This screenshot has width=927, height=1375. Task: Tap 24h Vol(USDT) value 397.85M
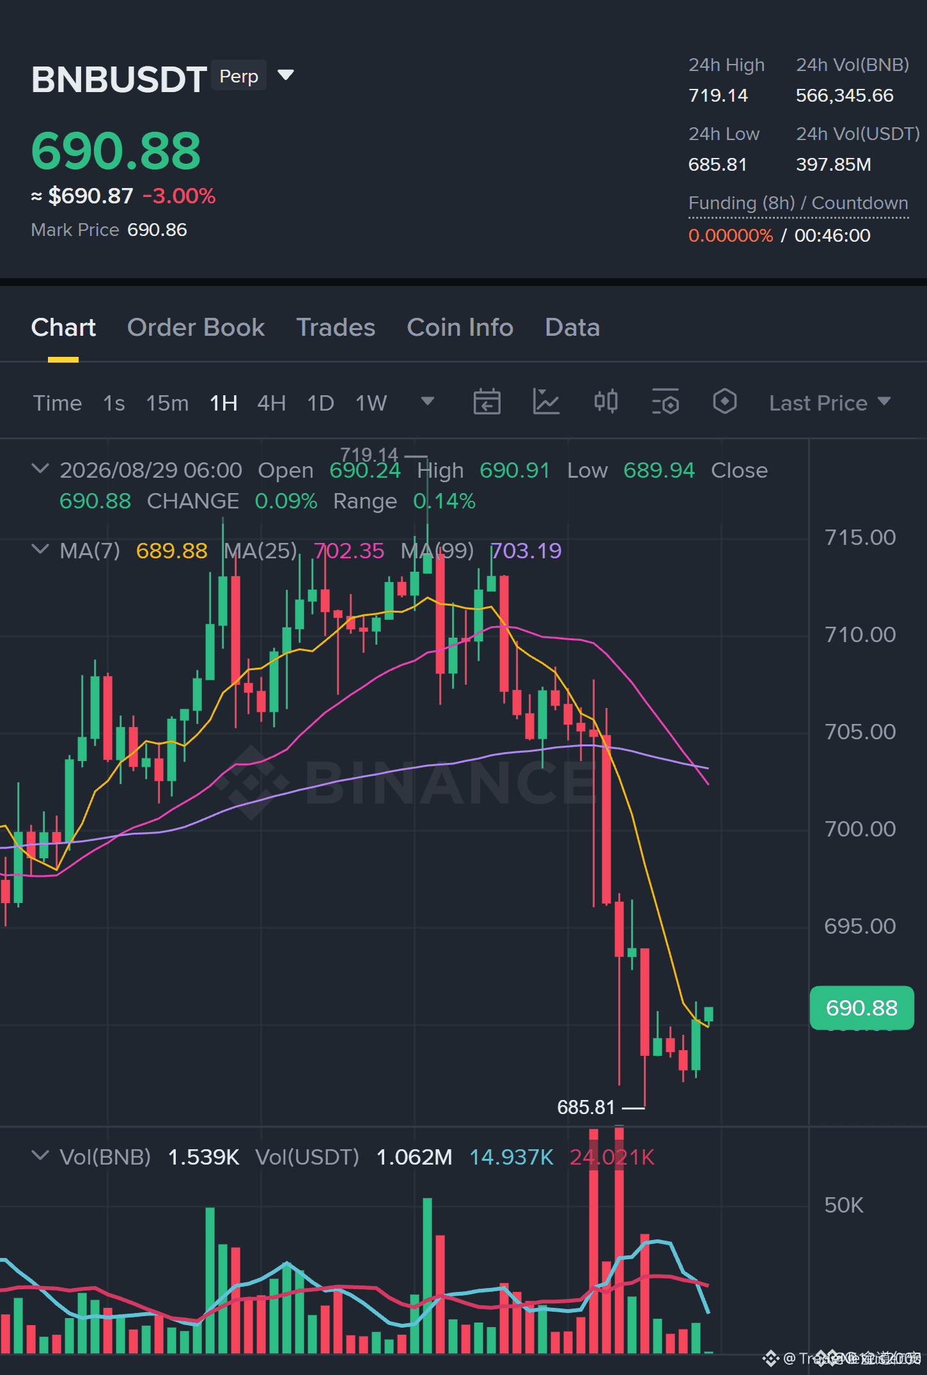(833, 164)
